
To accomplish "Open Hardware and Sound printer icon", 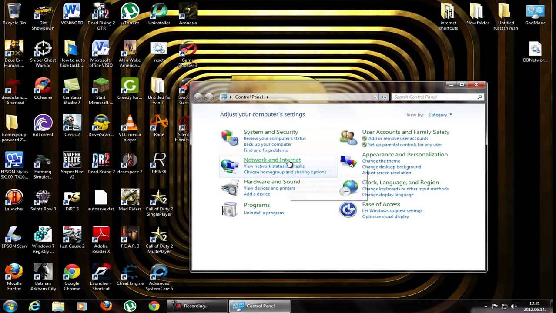I will tap(229, 188).
